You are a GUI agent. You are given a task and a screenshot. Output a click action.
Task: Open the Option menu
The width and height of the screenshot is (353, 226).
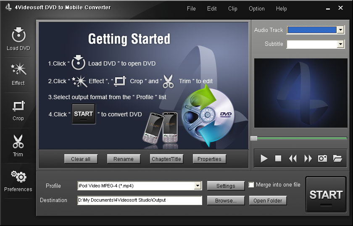point(256,8)
